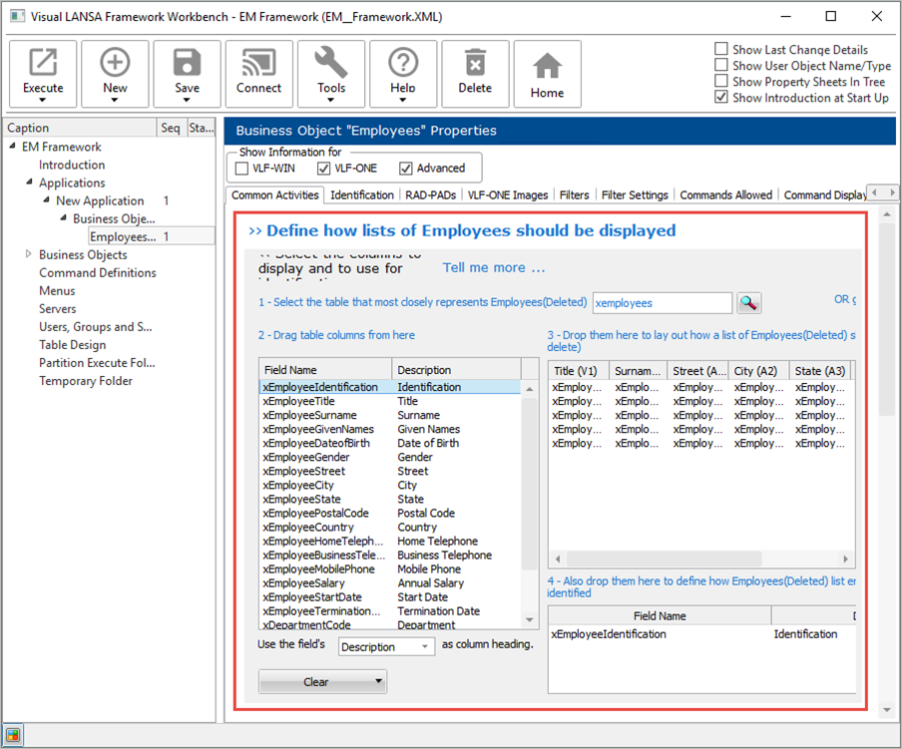Open the Tools wrench icon
This screenshot has width=902, height=749.
pyautogui.click(x=331, y=64)
